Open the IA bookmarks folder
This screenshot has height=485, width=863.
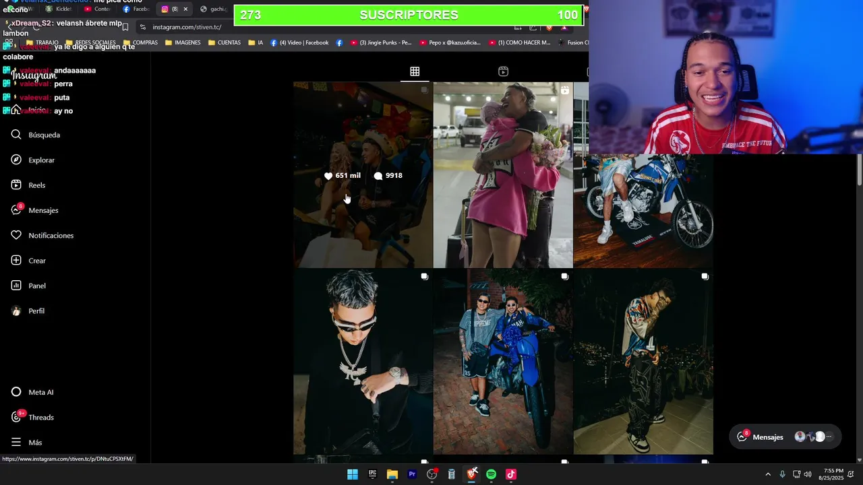pyautogui.click(x=256, y=42)
